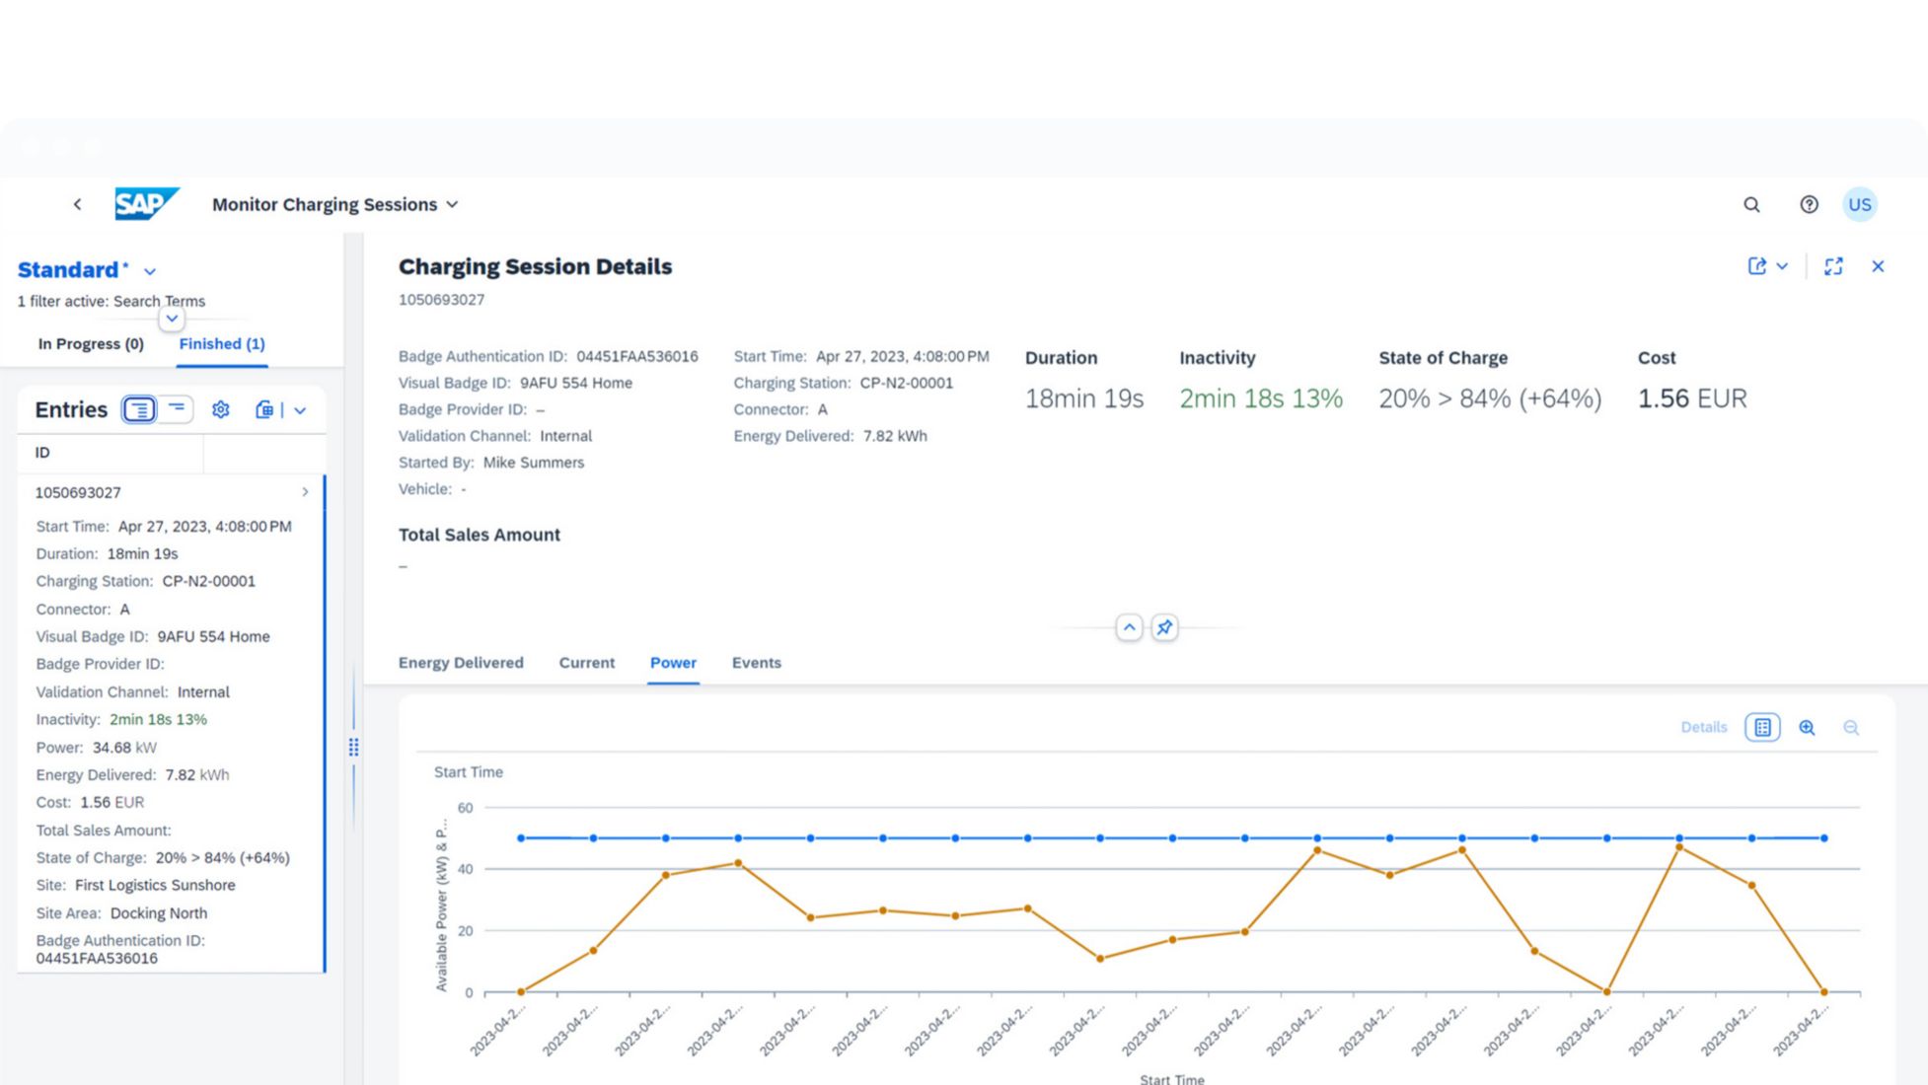The image size is (1928, 1085).
Task: Toggle show details view for entries
Action: coord(139,409)
